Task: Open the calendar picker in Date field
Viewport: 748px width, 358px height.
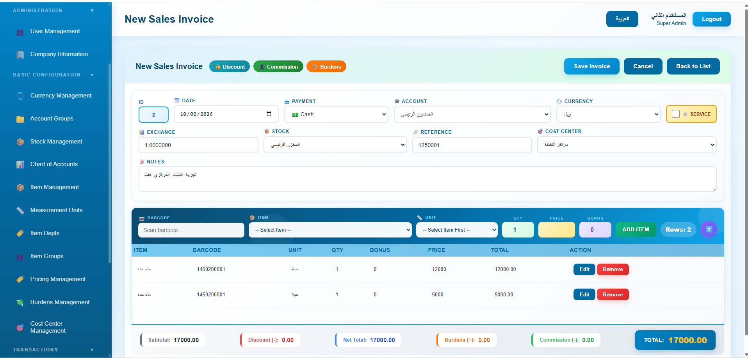Action: (x=269, y=114)
